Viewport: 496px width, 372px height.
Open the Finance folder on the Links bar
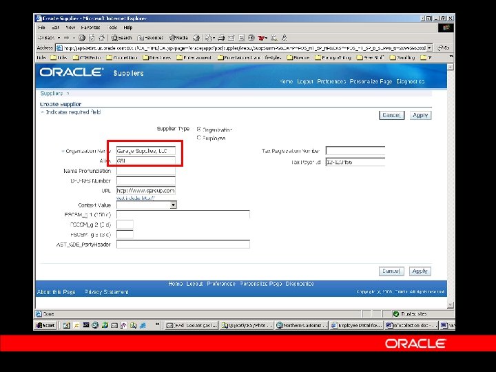point(298,58)
